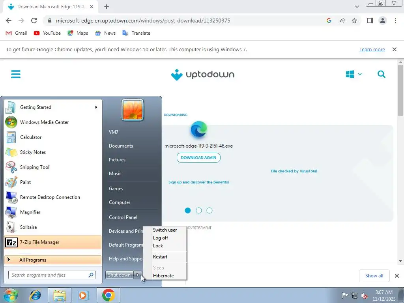
Task: Open Computer from Start menu
Action: [x=120, y=202]
